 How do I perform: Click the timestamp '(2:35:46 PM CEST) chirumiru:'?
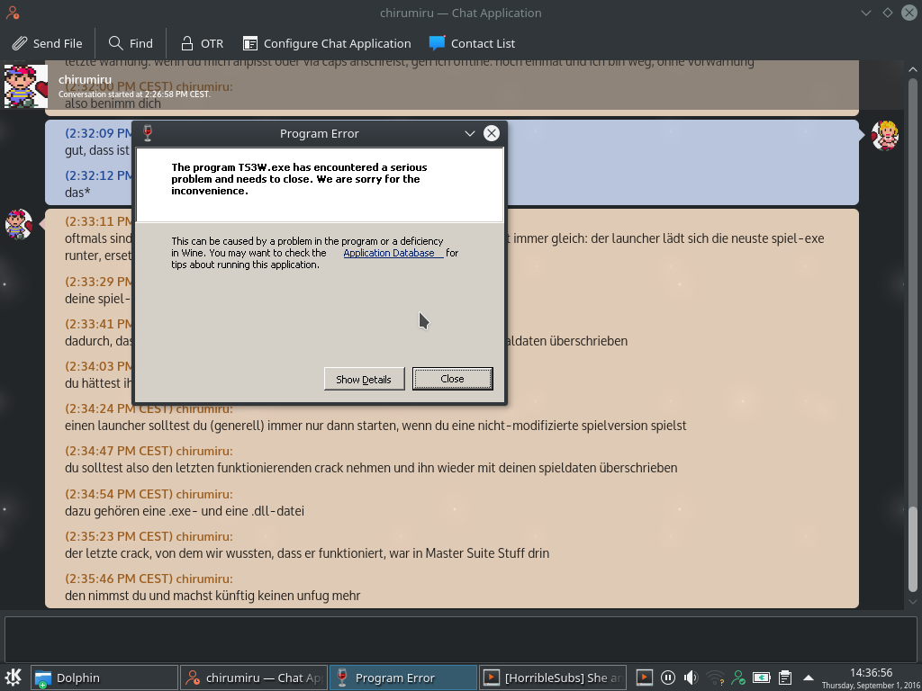tap(149, 579)
